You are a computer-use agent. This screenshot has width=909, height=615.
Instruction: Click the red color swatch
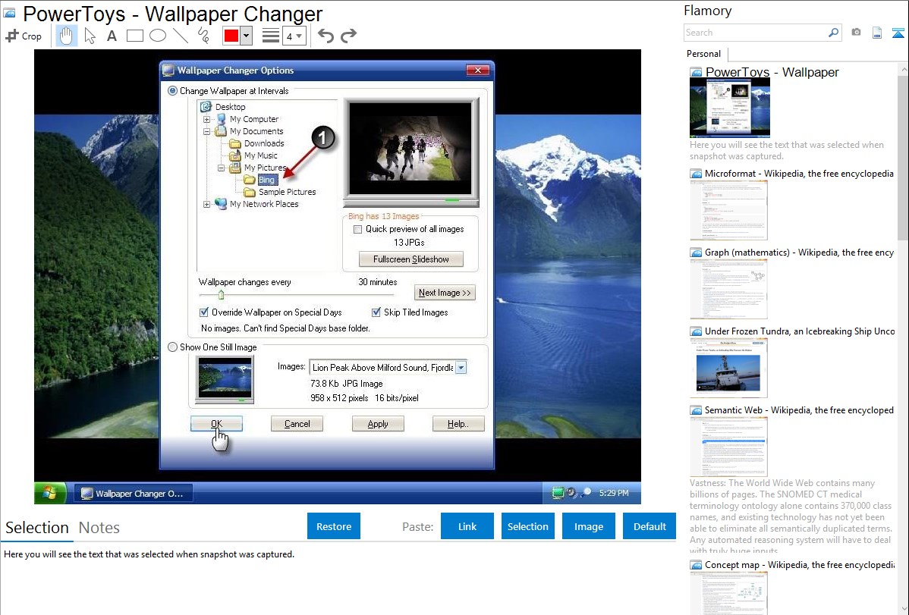click(x=231, y=36)
